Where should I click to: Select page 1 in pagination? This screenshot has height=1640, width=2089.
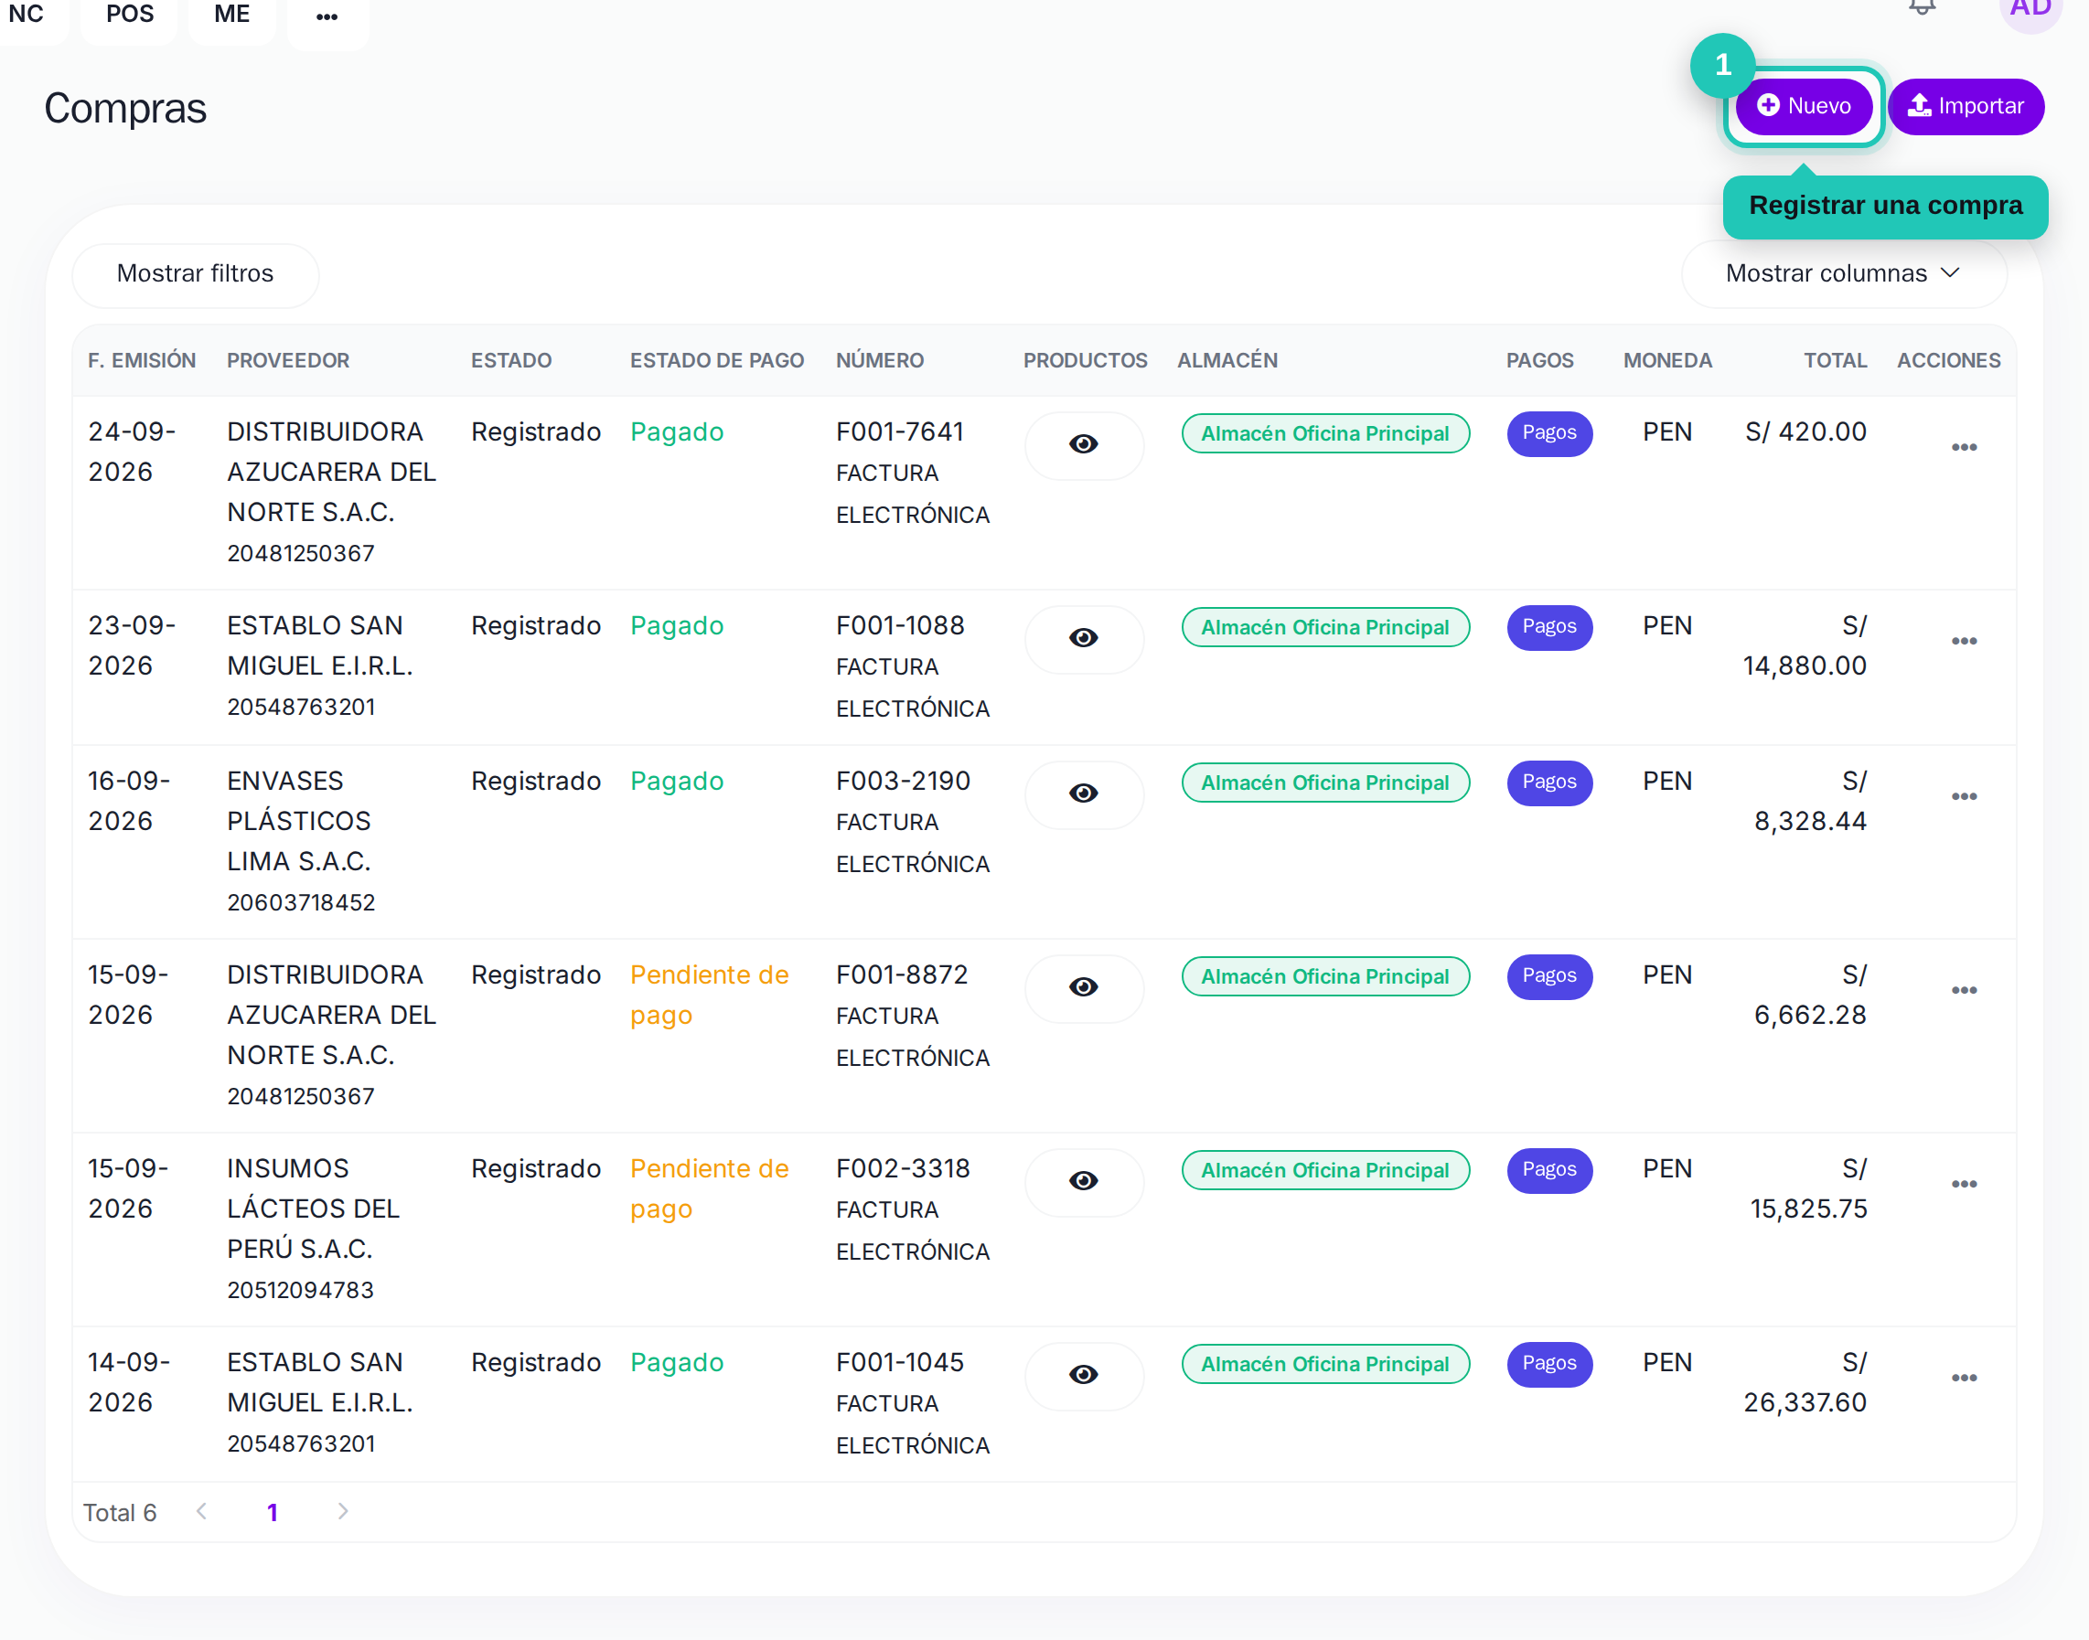[x=273, y=1513]
